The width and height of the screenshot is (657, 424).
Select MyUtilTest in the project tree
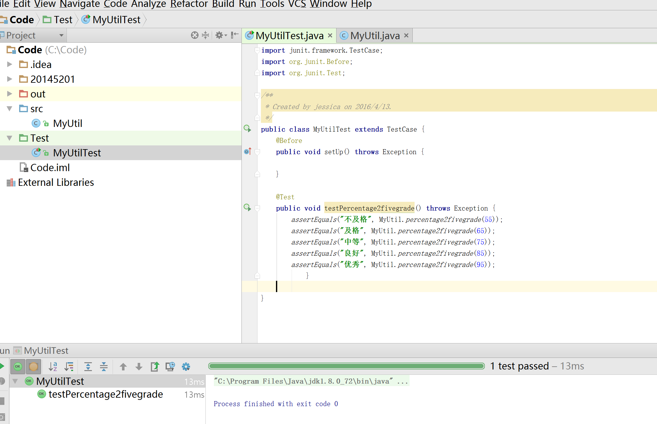tap(77, 153)
